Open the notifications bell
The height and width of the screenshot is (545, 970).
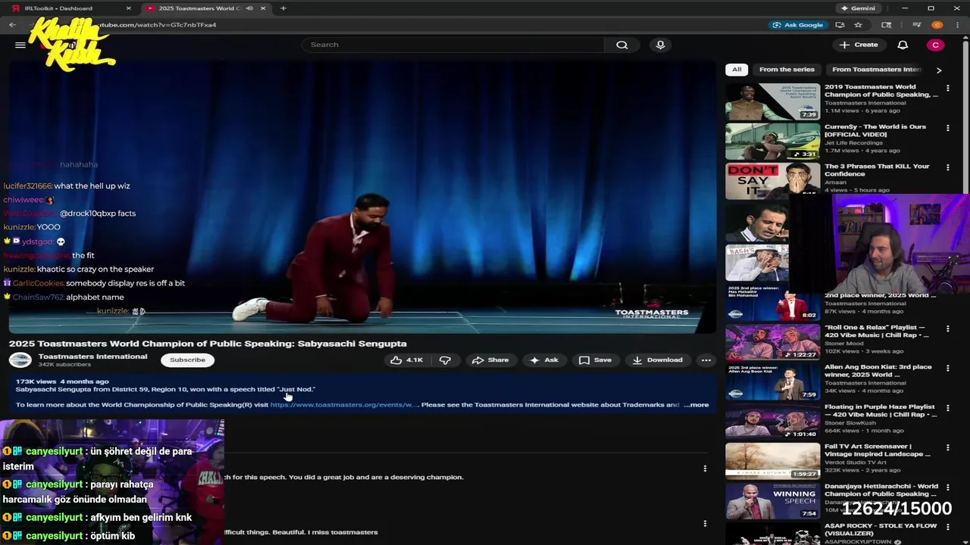coord(903,45)
